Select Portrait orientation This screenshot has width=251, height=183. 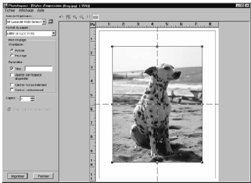pos(12,50)
